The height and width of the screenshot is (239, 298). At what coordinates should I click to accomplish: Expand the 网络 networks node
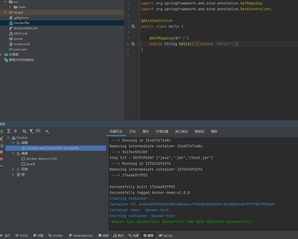13,169
